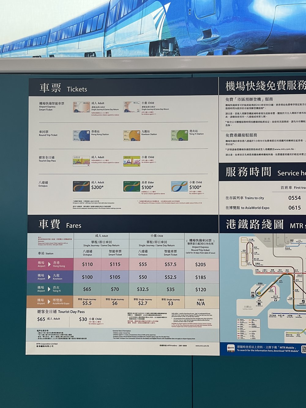Select the 車費 Fares section header
Screen dimensions: 306x408
[x=60, y=225]
